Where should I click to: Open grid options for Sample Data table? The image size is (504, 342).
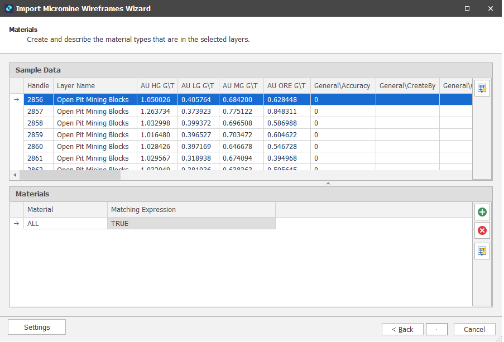pos(482,88)
